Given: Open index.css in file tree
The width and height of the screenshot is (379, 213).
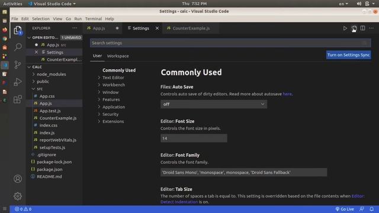Looking at the screenshot, I should (49, 125).
